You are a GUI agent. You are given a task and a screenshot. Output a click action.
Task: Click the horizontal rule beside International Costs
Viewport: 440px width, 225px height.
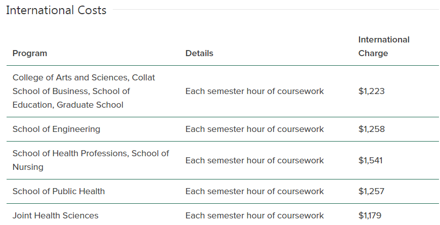click(276, 10)
